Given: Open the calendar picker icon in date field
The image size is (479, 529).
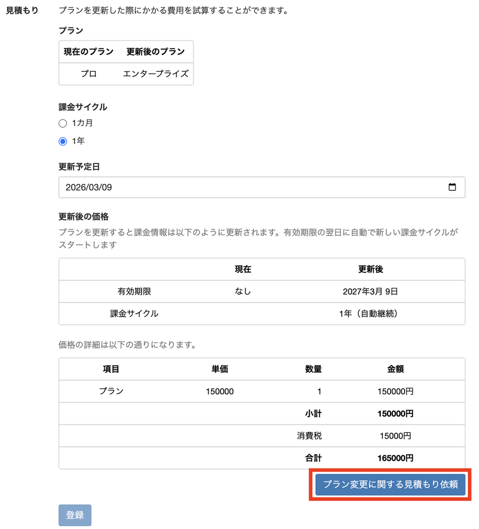Looking at the screenshot, I should pyautogui.click(x=452, y=187).
